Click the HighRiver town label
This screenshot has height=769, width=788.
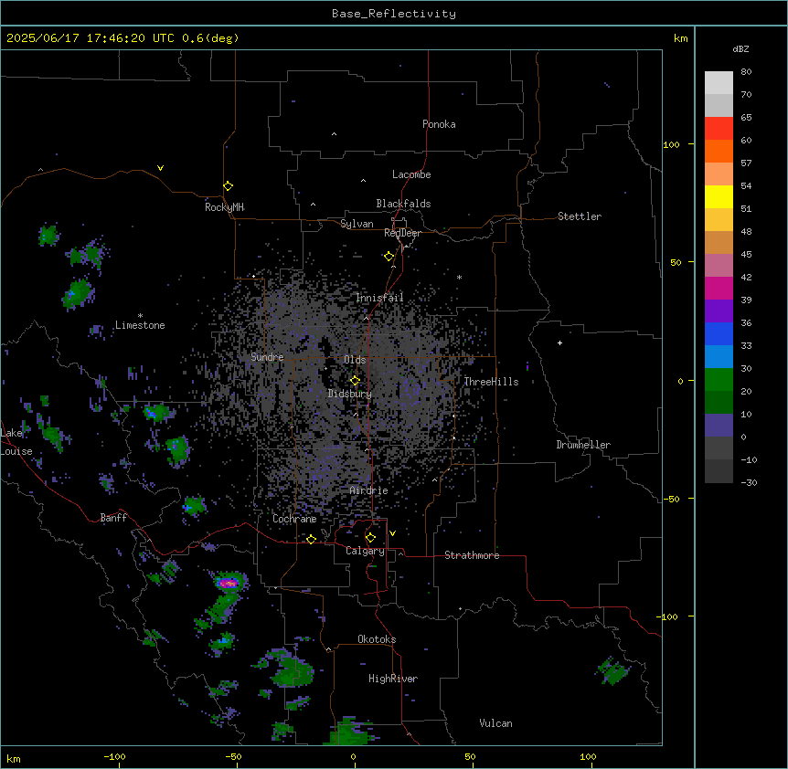[393, 679]
